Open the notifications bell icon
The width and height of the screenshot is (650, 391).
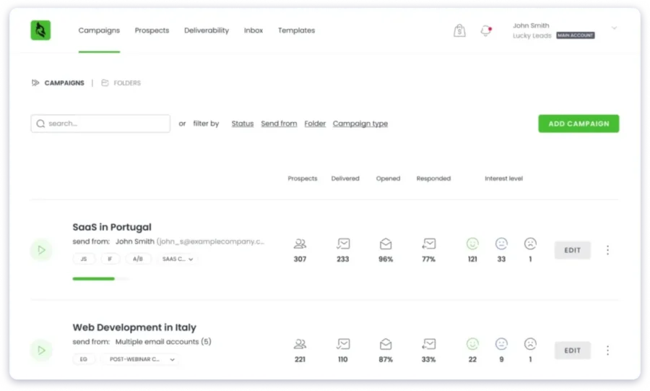coord(485,31)
